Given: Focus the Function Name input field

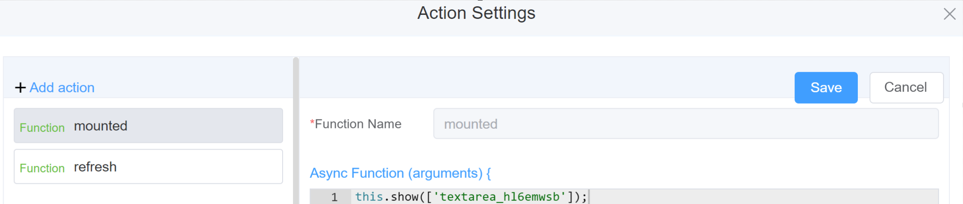Looking at the screenshot, I should [x=685, y=124].
